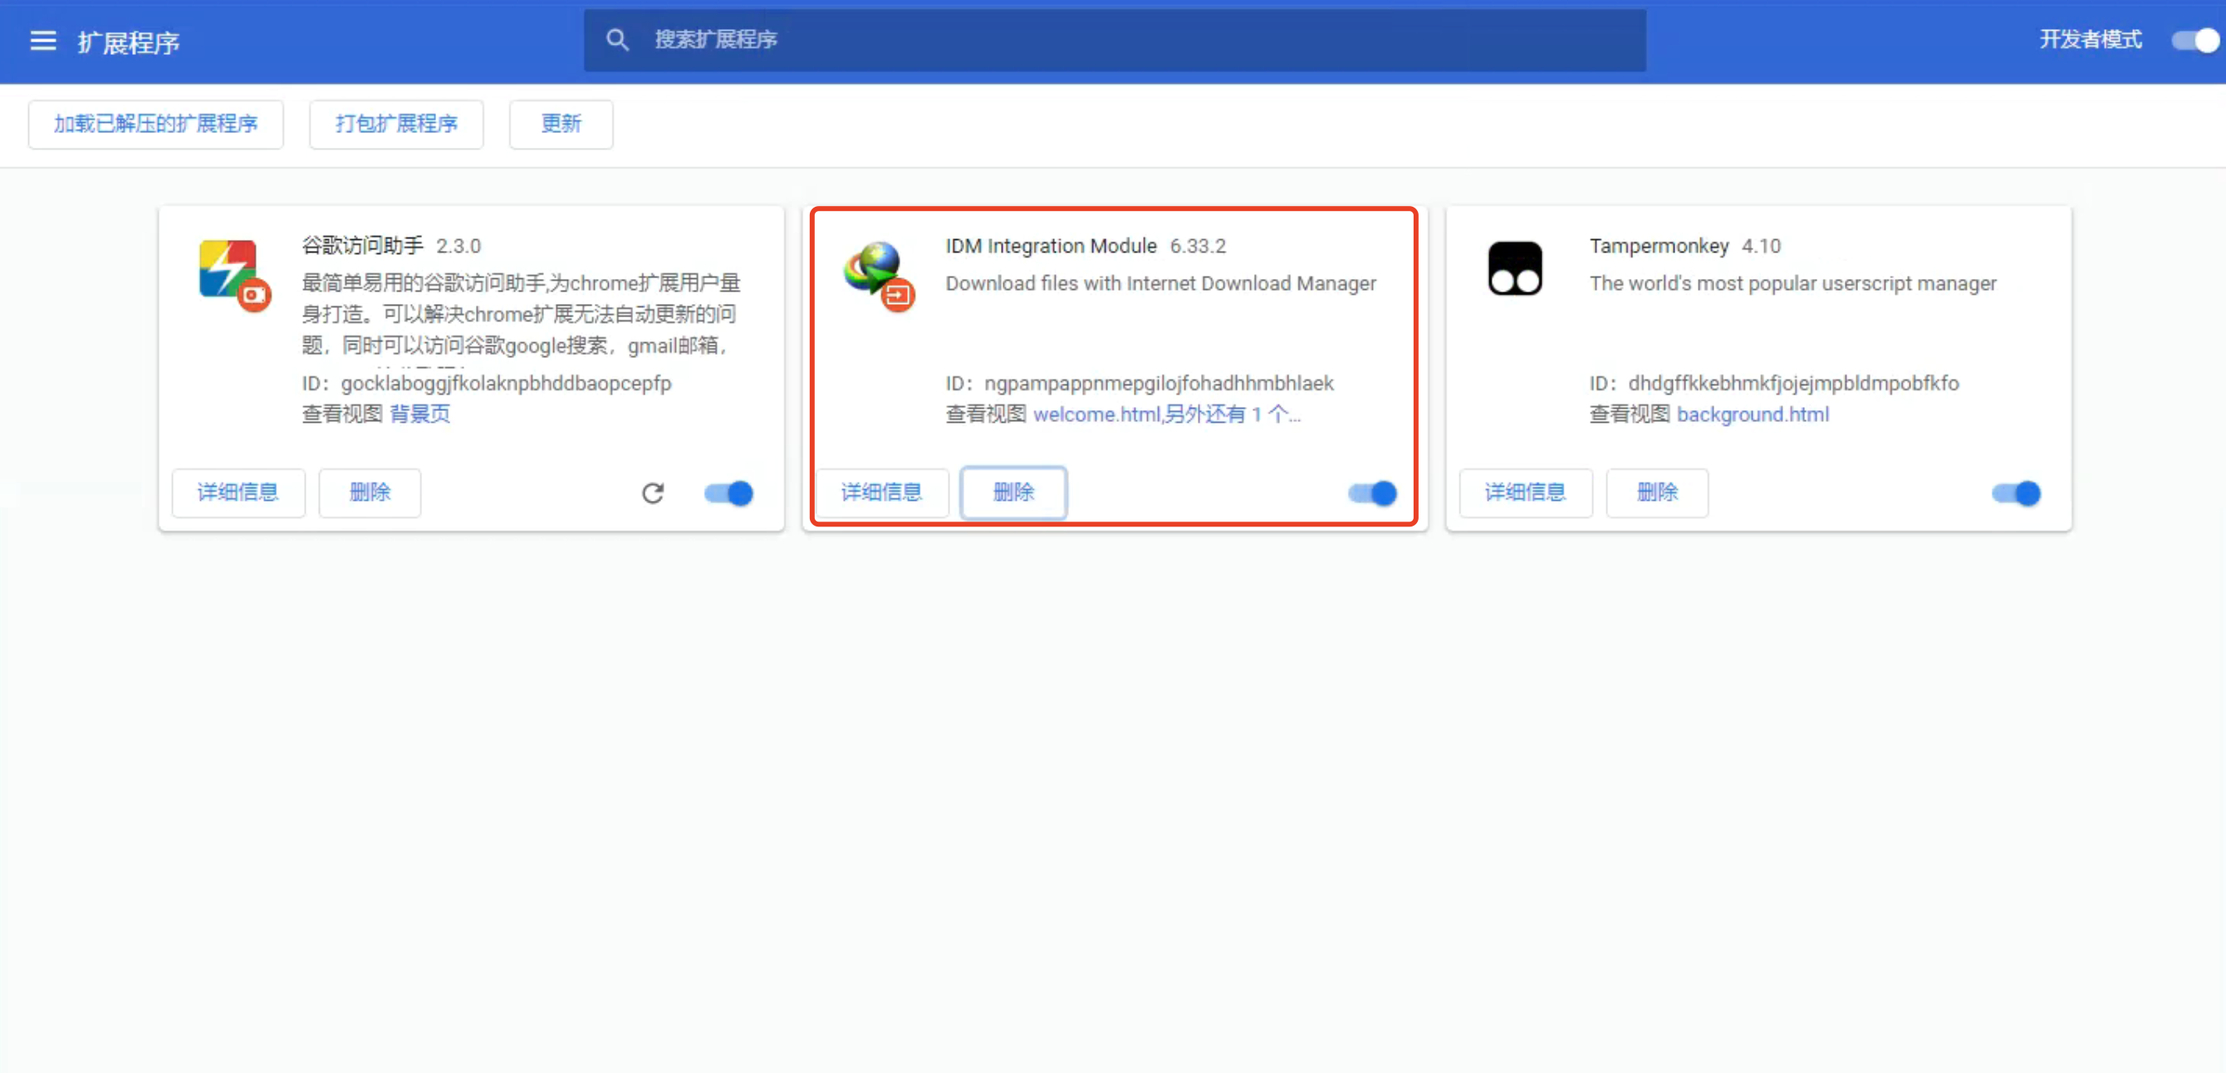Disable the IDM Integration Module toggle

(x=1372, y=493)
